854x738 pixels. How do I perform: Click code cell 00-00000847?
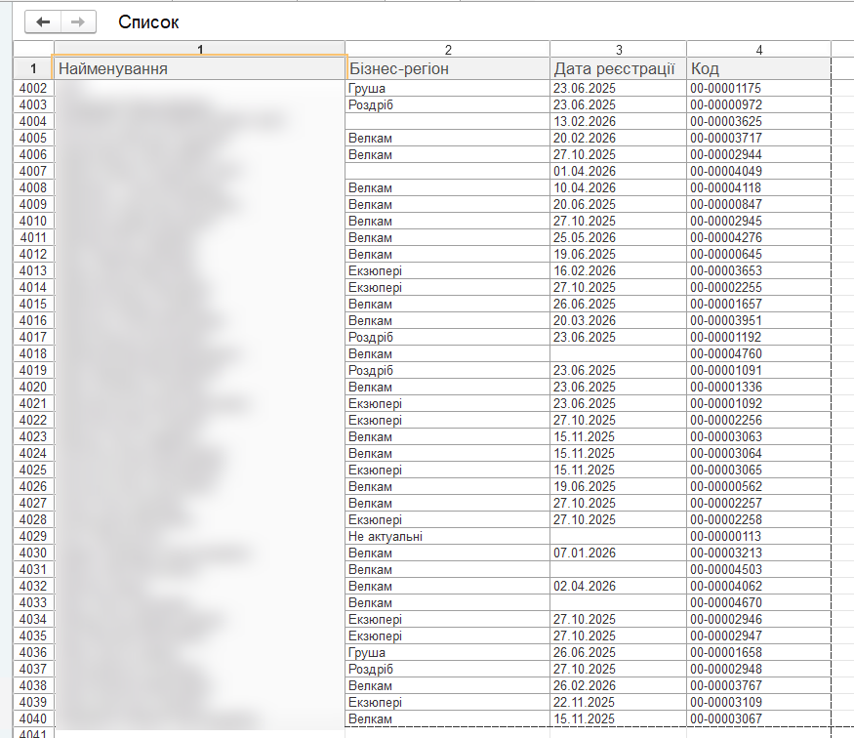pyautogui.click(x=758, y=205)
